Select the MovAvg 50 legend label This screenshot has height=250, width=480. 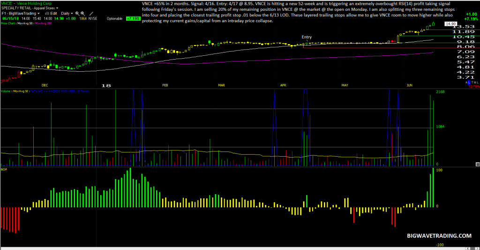coord(25,23)
